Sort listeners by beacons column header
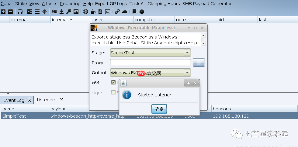The image size is (298, 147). (255, 109)
